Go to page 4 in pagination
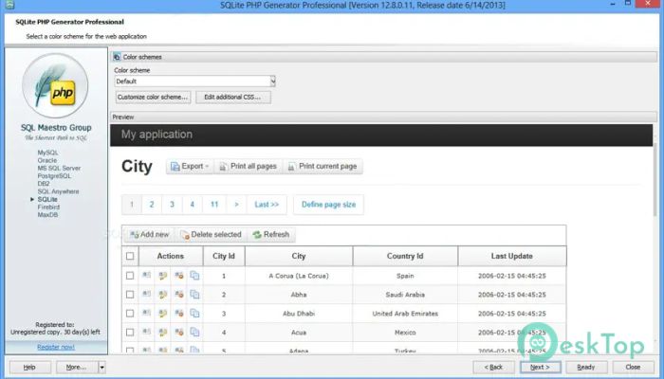Viewport: 664px width, 379px height. pos(193,205)
